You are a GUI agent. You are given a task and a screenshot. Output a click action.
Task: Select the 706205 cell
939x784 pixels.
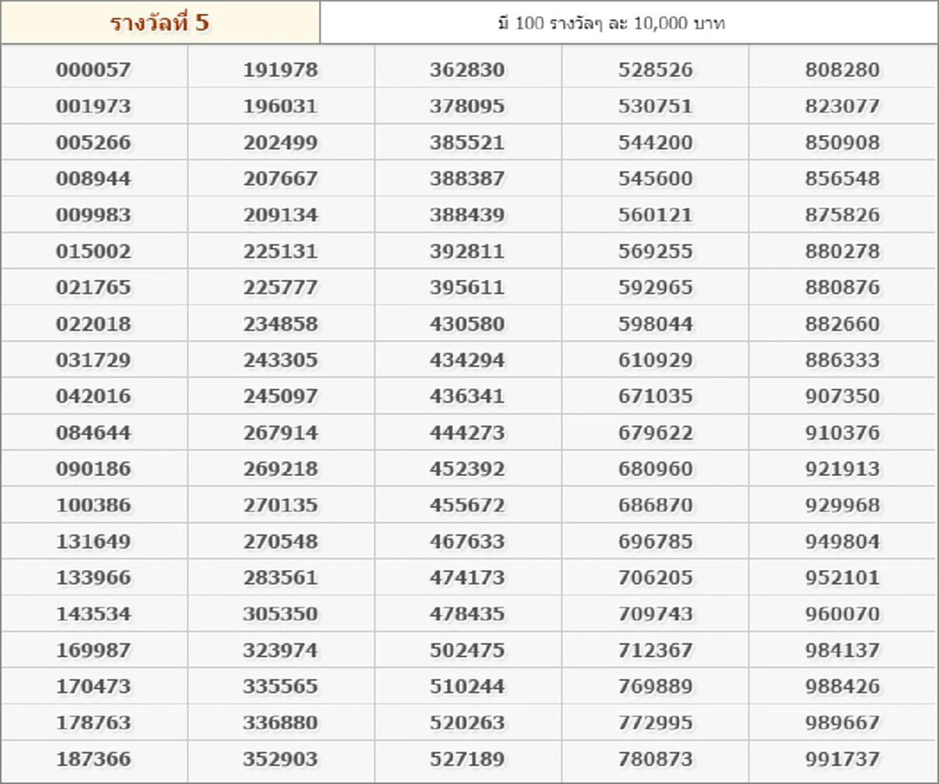[x=655, y=577]
